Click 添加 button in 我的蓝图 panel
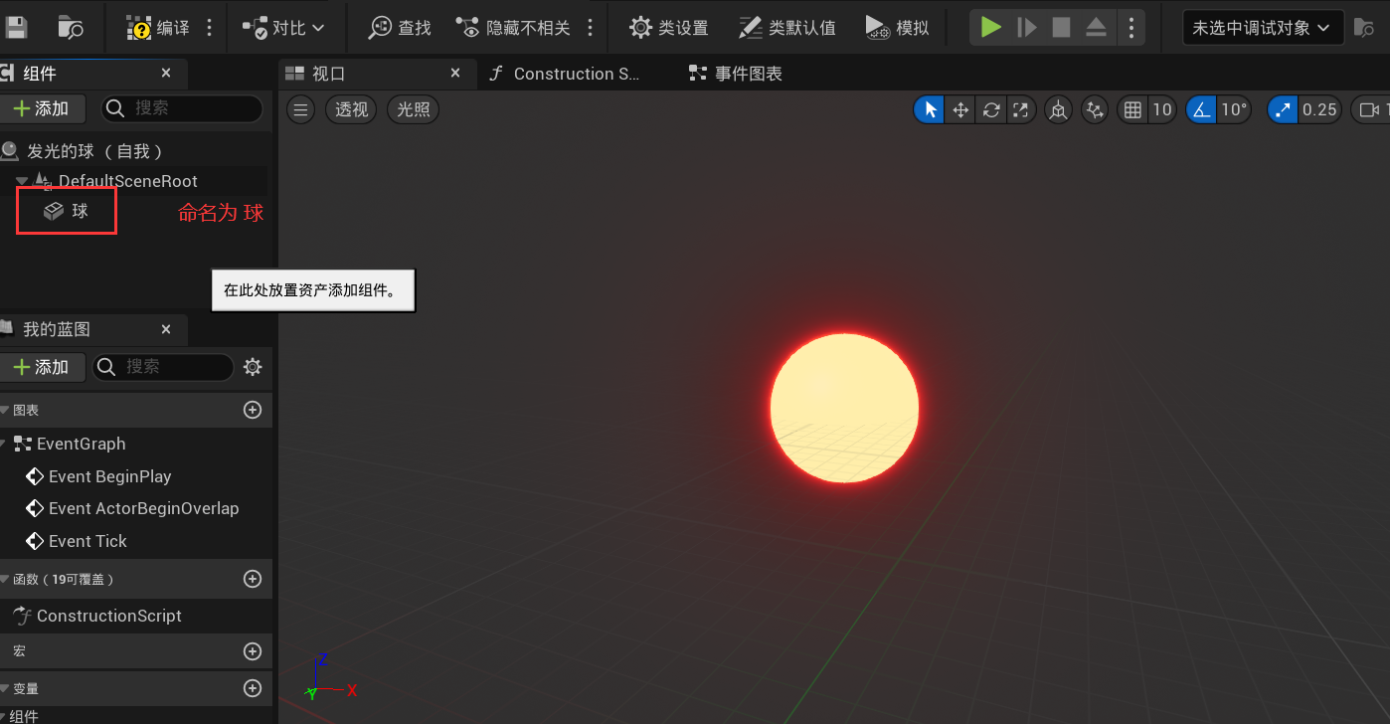The width and height of the screenshot is (1390, 724). [x=42, y=367]
